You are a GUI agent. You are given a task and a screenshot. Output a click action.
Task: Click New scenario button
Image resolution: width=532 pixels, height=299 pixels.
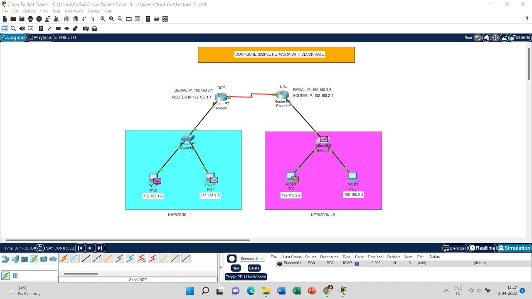(236, 268)
